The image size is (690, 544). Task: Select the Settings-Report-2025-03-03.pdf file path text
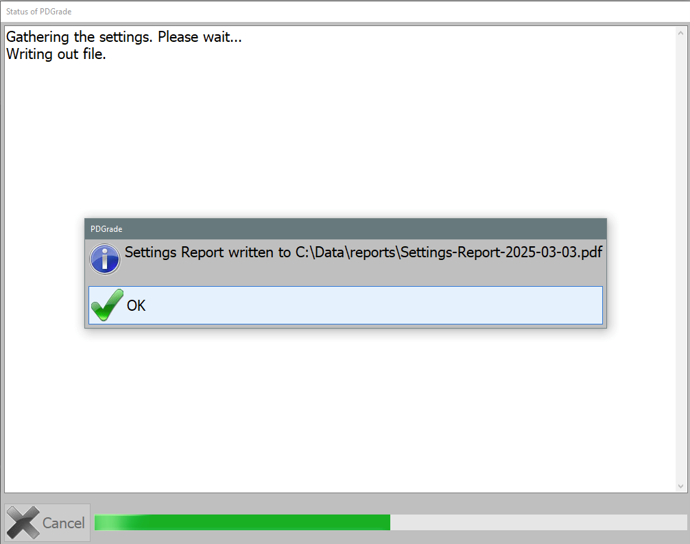click(446, 252)
